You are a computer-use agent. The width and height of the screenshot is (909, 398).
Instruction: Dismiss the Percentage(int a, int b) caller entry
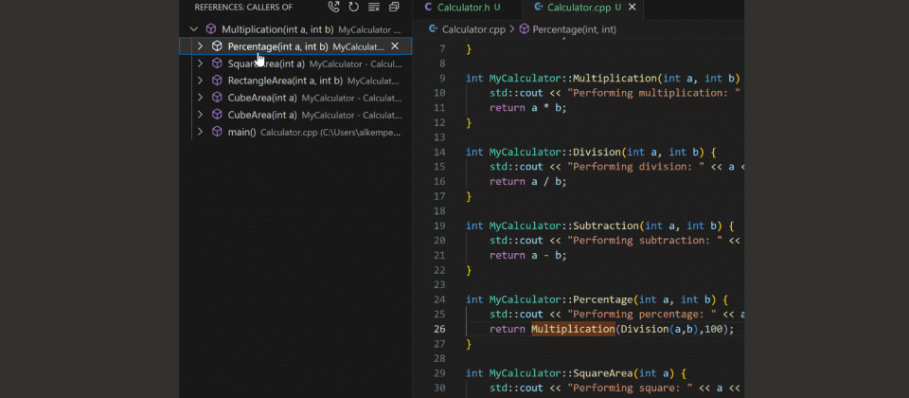[395, 46]
